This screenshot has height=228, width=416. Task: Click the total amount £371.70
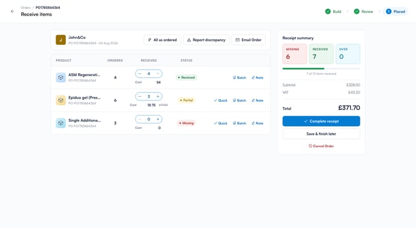click(x=349, y=108)
